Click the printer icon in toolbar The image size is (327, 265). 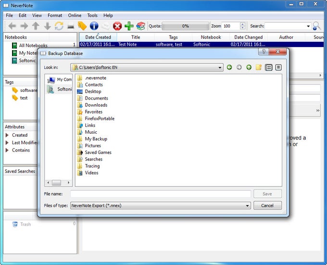coord(71,26)
